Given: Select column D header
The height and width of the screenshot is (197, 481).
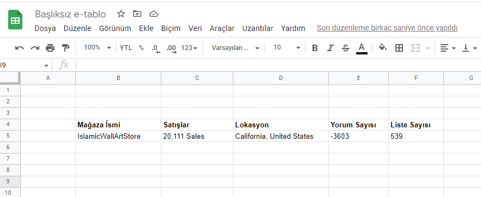Looking at the screenshot, I should pyautogui.click(x=281, y=78).
